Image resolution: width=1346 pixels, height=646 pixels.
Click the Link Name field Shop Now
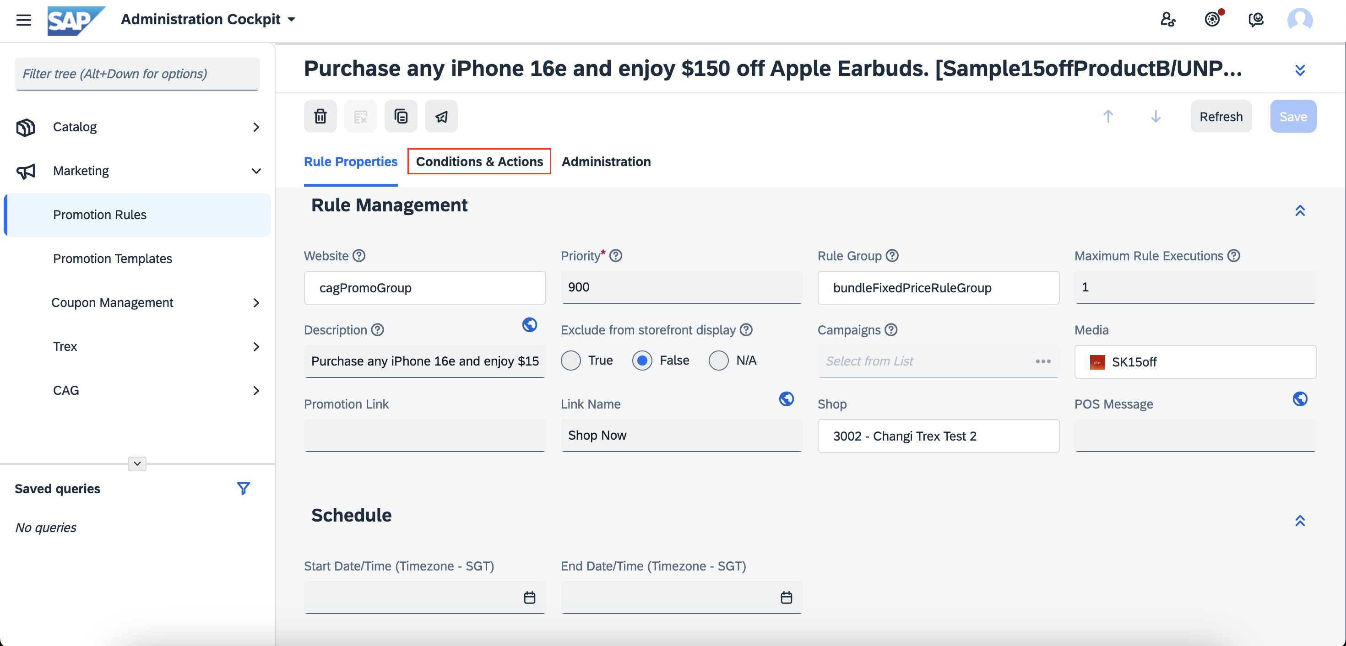[x=681, y=436]
